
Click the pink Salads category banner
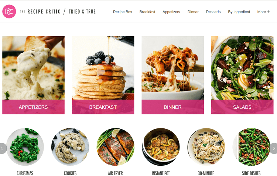(242, 107)
